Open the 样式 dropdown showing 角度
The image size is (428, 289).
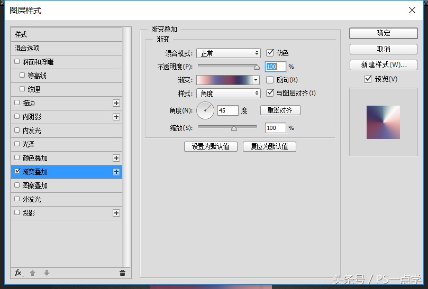pyautogui.click(x=229, y=93)
